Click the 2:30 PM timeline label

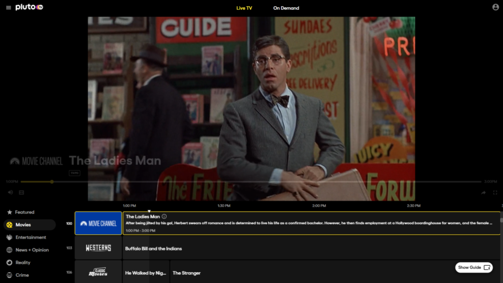point(414,206)
